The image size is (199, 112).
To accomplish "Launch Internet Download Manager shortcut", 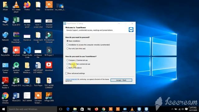I will [16, 37].
